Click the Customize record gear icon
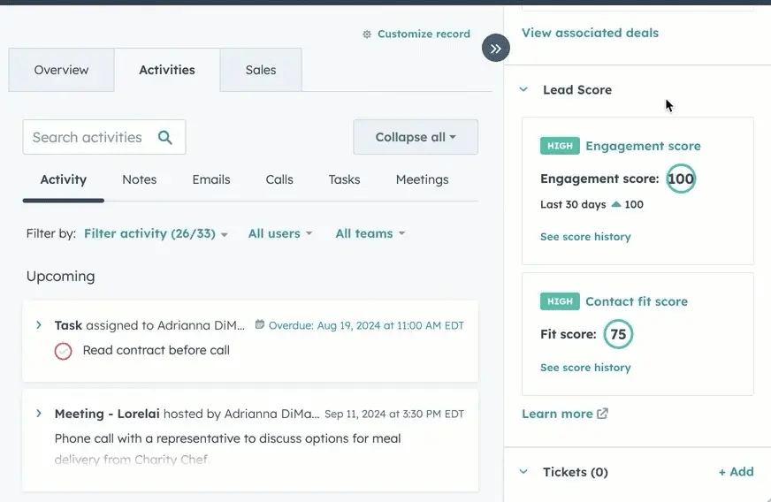The height and width of the screenshot is (502, 771). coord(367,34)
